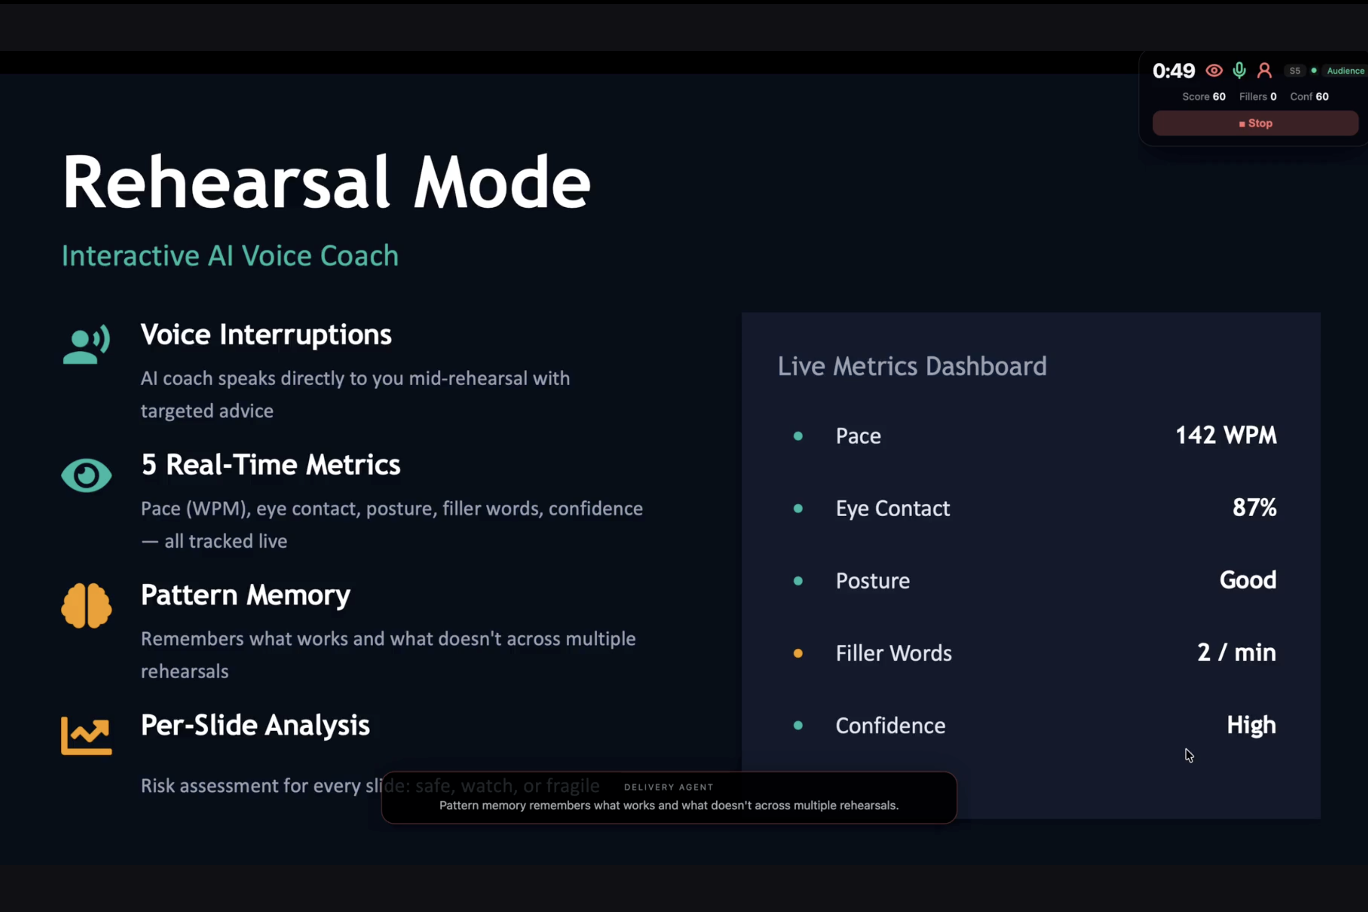Click the Voice Interruptions speaking-person icon
The image size is (1368, 912).
pyautogui.click(x=86, y=344)
